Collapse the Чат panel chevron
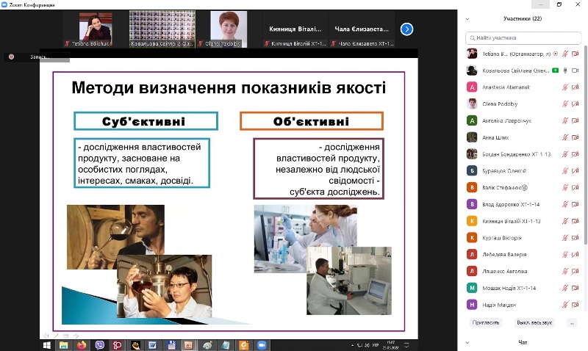Viewport: 588px width, 351px height. click(467, 342)
